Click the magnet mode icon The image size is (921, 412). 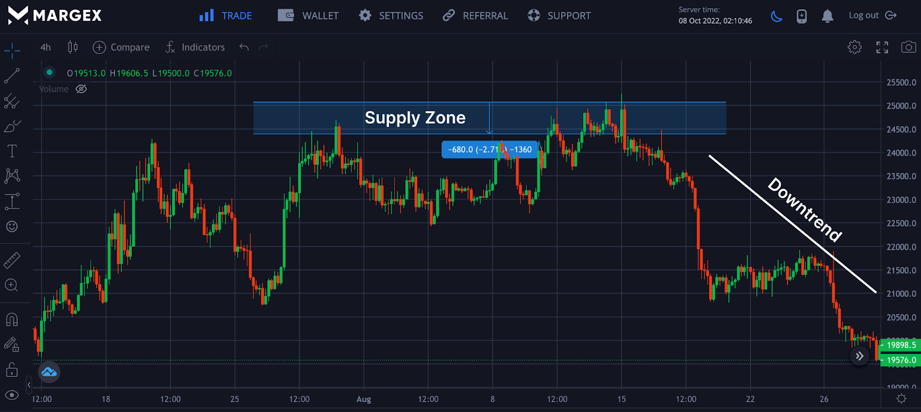(12, 319)
